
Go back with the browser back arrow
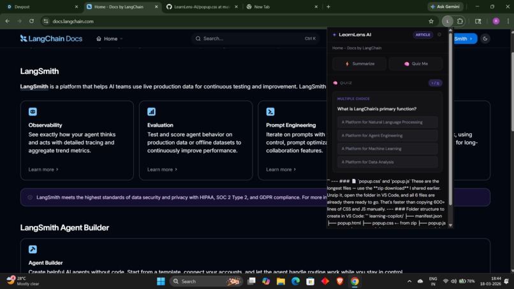(x=8, y=21)
